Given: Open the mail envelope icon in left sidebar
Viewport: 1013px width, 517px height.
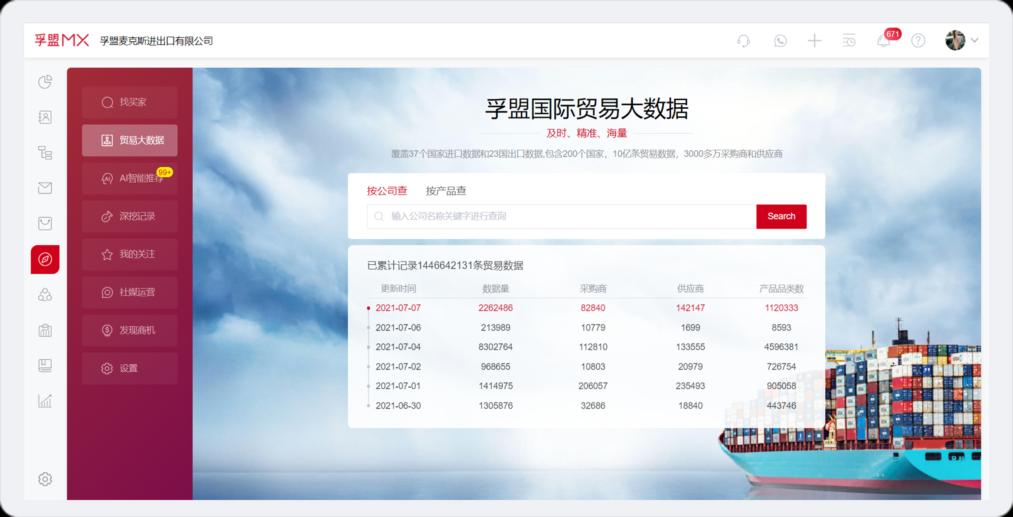Looking at the screenshot, I should point(45,188).
